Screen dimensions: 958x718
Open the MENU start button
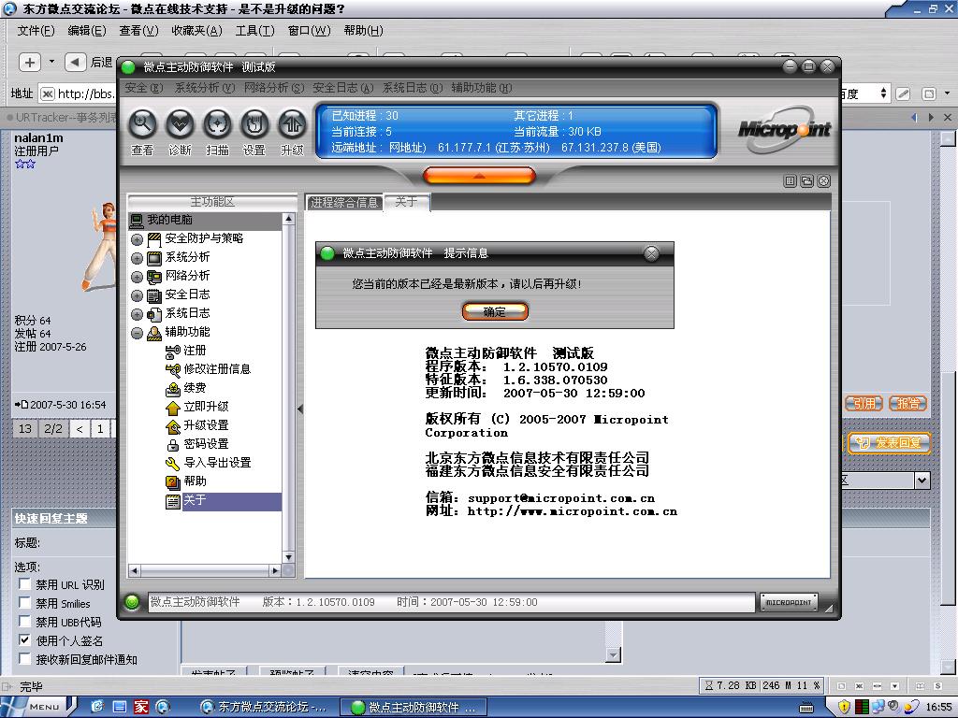click(36, 707)
